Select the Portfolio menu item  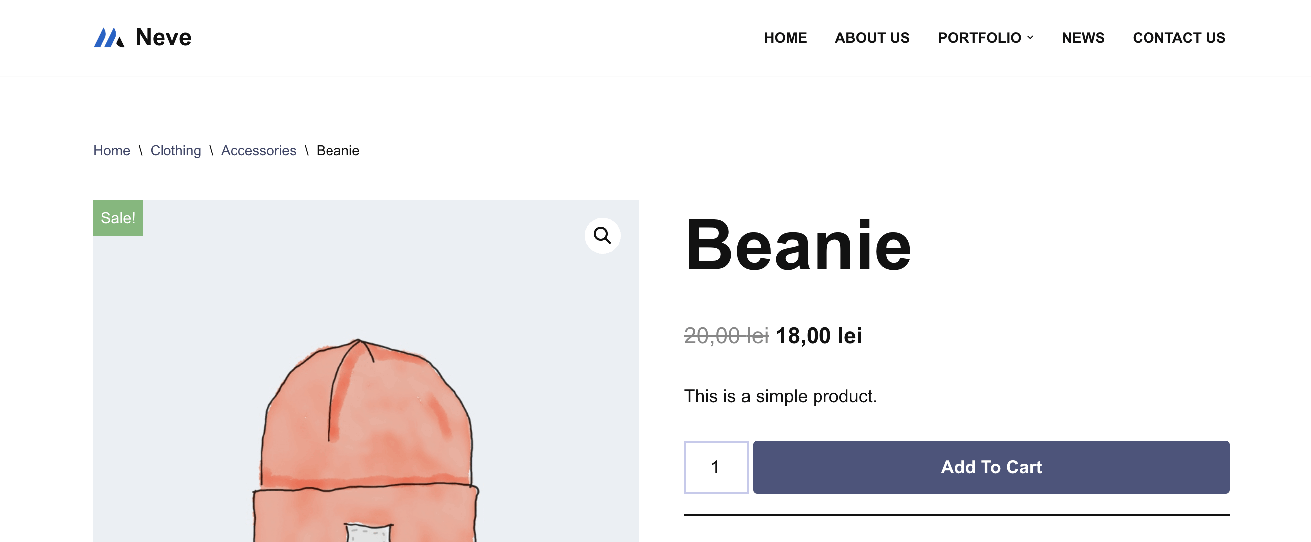pyautogui.click(x=979, y=38)
